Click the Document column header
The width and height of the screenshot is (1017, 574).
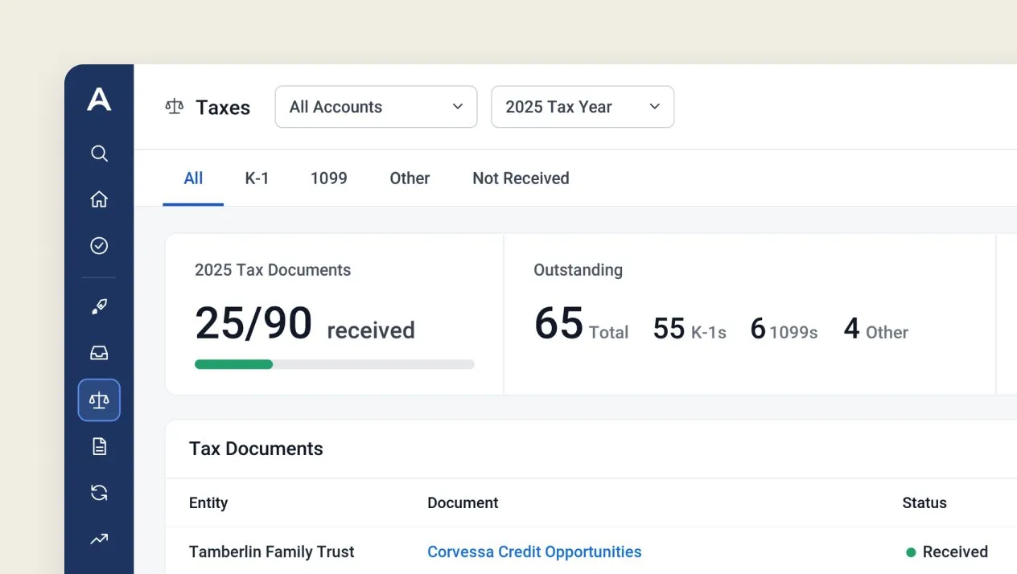[463, 502]
